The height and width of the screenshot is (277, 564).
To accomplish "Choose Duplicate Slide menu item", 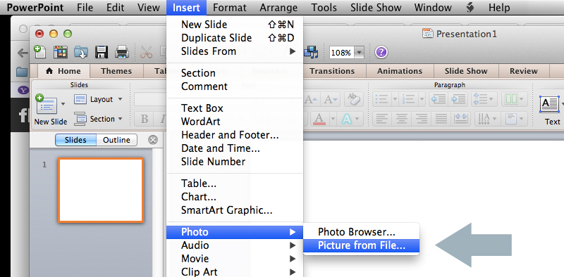I will (235, 38).
